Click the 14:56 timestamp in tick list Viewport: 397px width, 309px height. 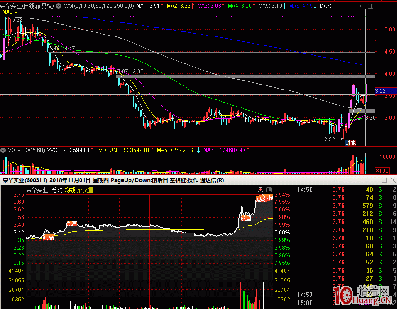(x=305, y=189)
